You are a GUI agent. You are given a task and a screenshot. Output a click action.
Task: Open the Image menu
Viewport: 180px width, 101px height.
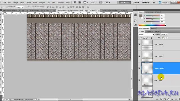tap(15, 3)
